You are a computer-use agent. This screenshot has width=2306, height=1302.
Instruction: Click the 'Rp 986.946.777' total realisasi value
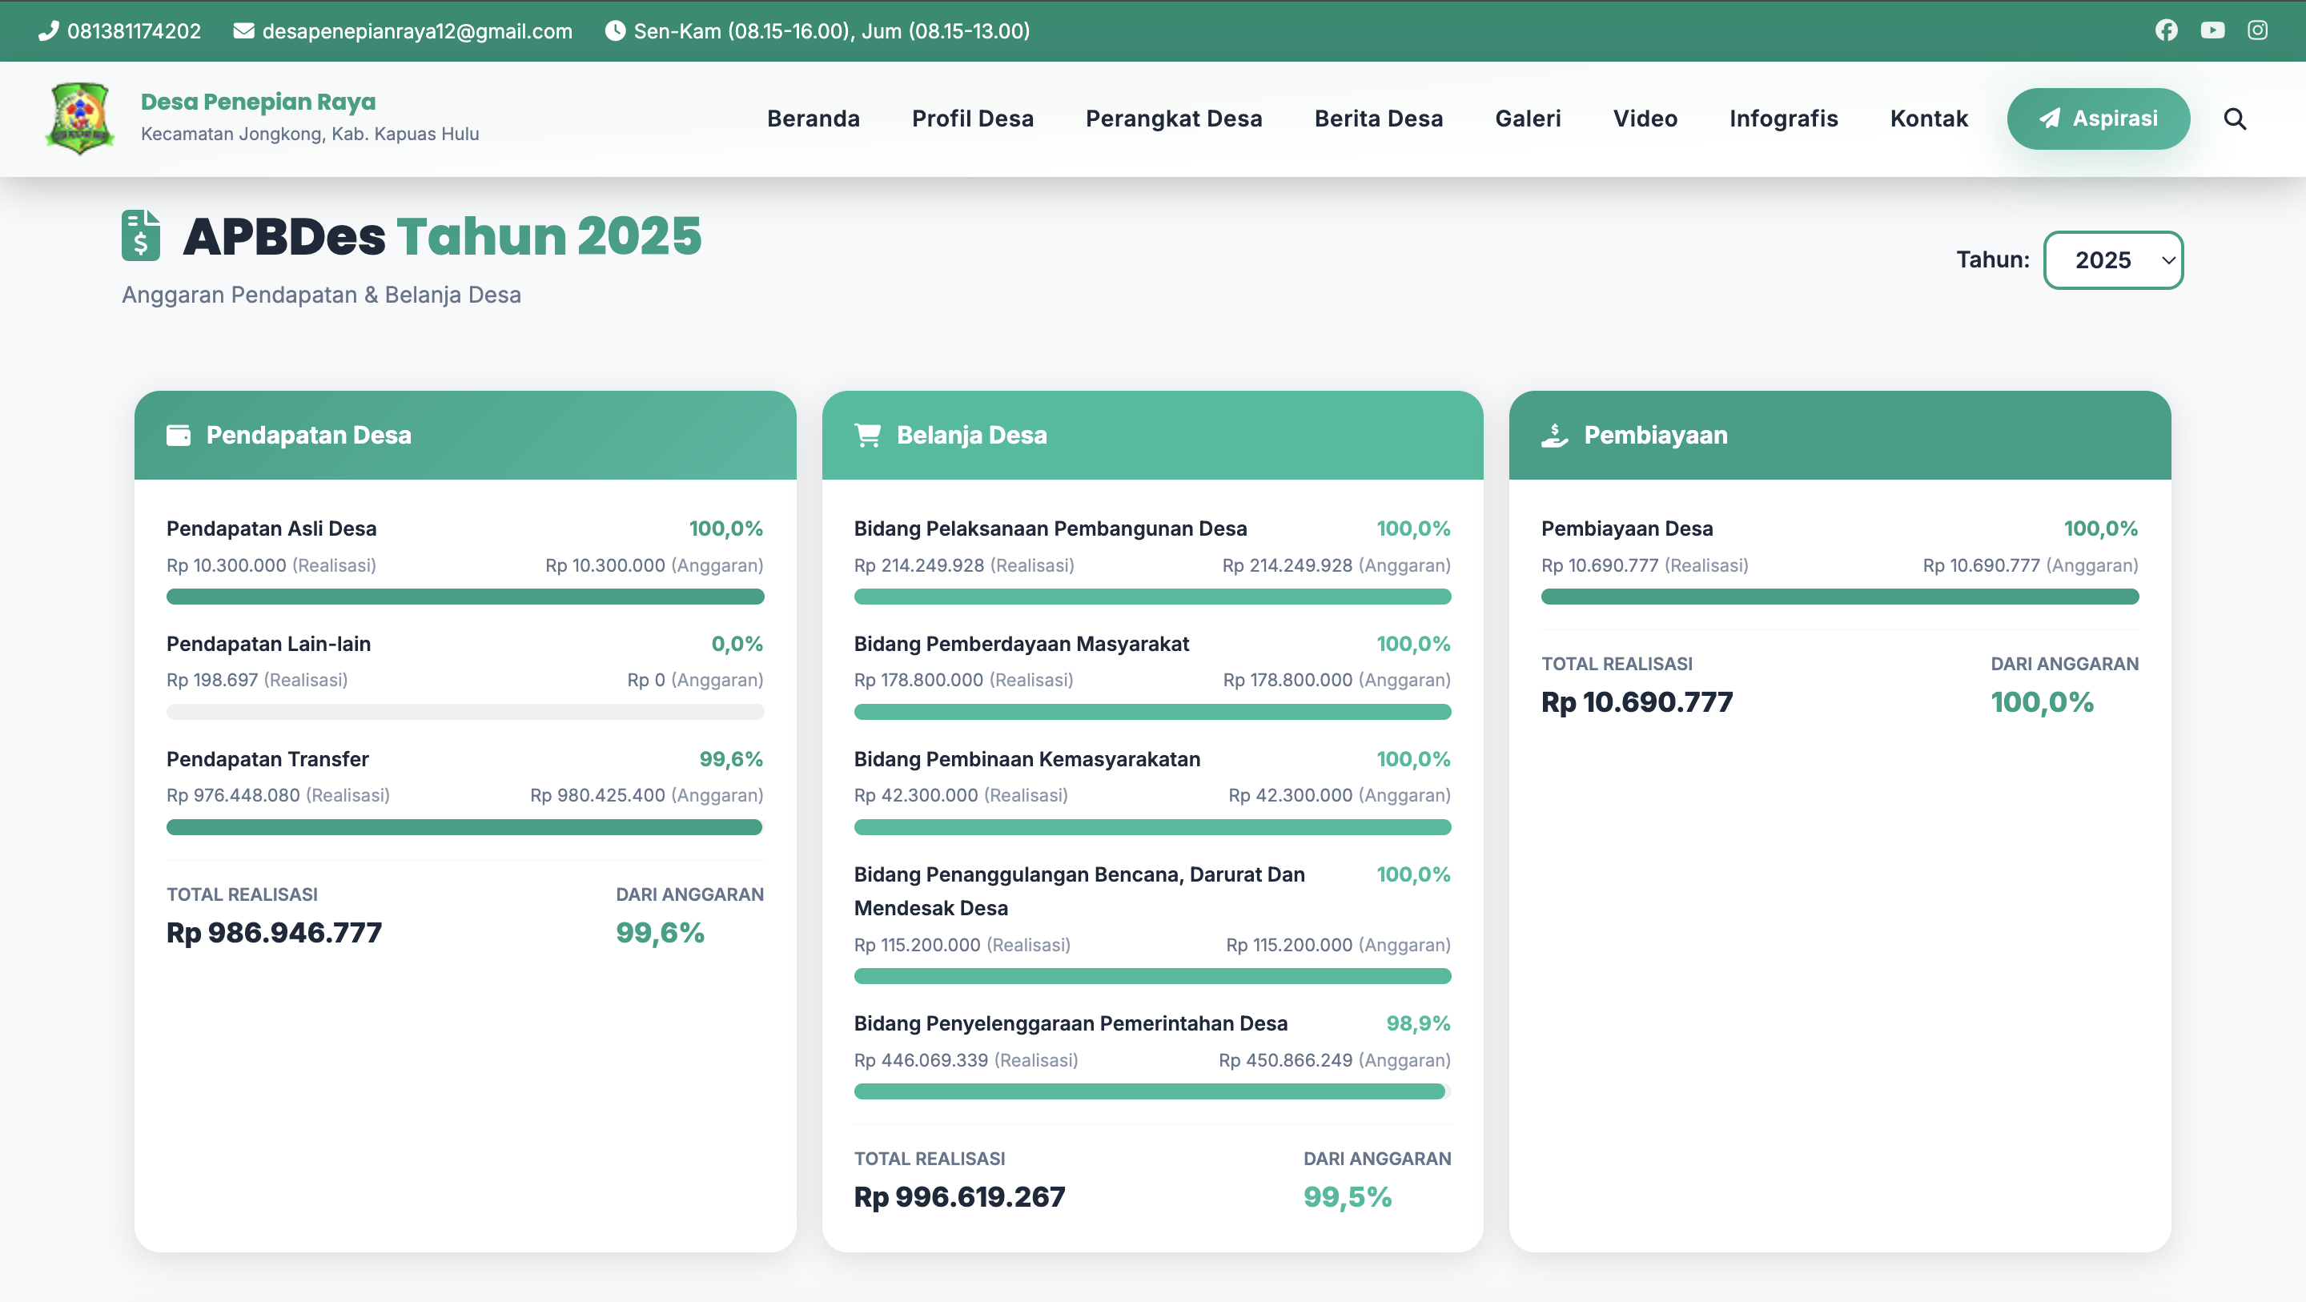pos(274,933)
